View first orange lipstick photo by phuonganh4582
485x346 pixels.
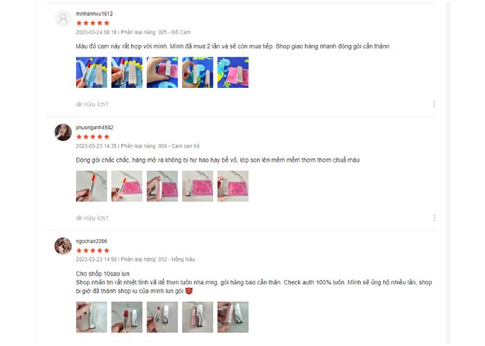pyautogui.click(x=91, y=186)
